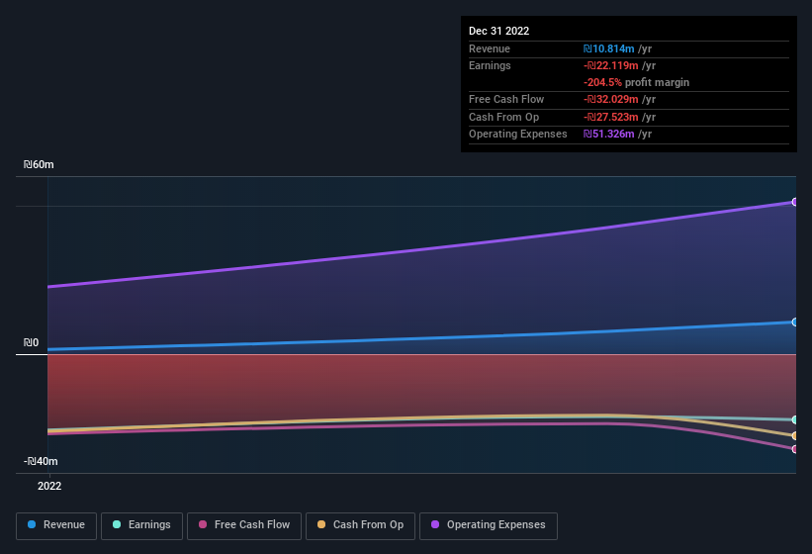Click the blue Revenue endpoint marker
The width and height of the screenshot is (812, 554).
click(x=794, y=323)
